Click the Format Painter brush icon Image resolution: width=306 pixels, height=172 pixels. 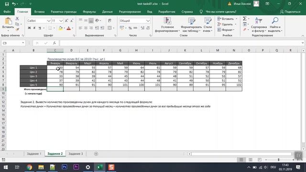(17, 30)
